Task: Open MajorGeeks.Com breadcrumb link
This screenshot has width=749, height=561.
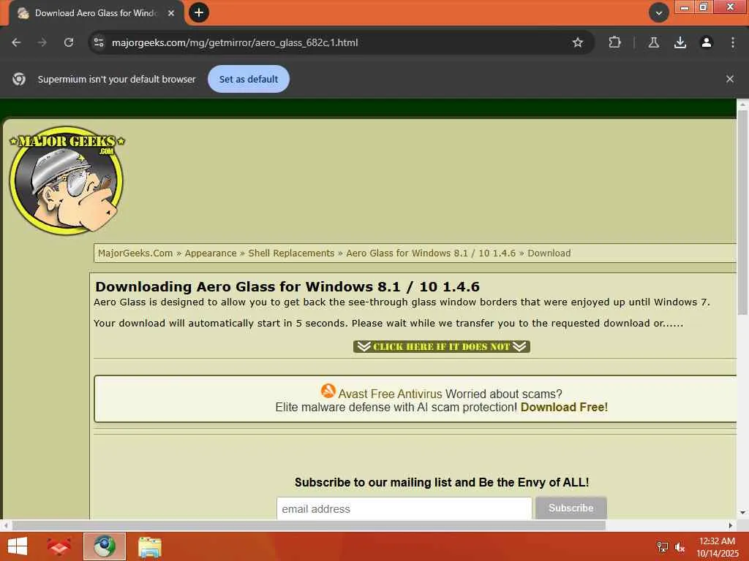Action: [x=135, y=253]
